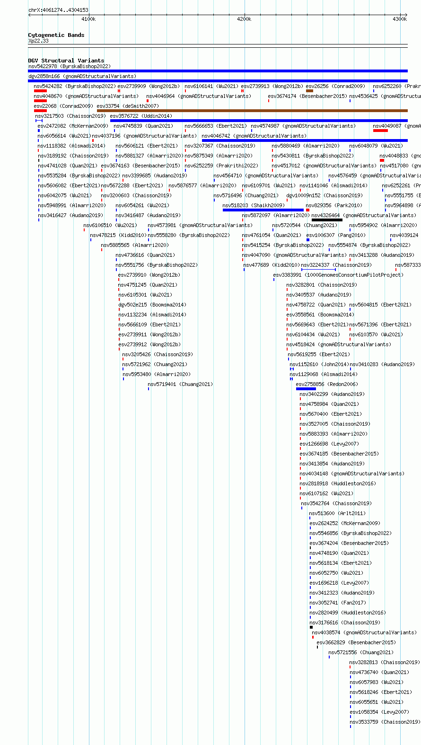Click the black bar under nsv4326464
The image size is (421, 745).
(x=327, y=220)
